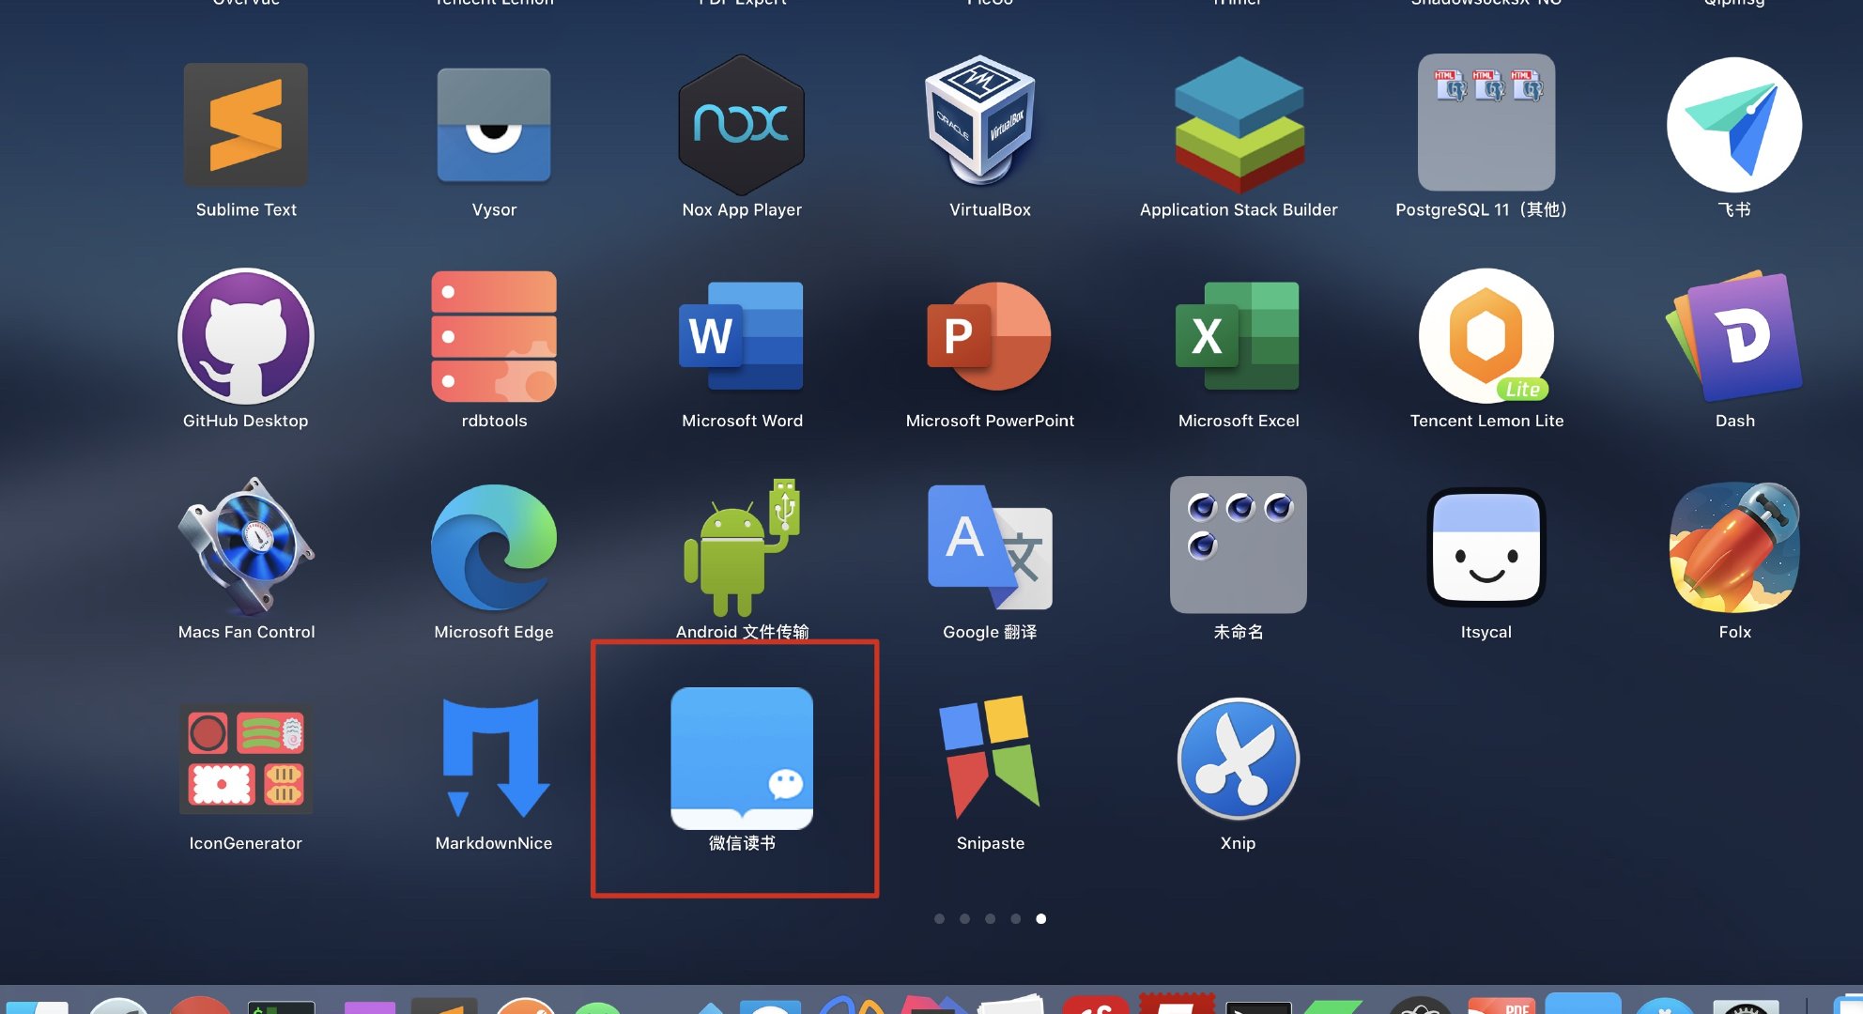The width and height of the screenshot is (1863, 1014).
Task: Open the 飞书 app
Action: click(1734, 124)
